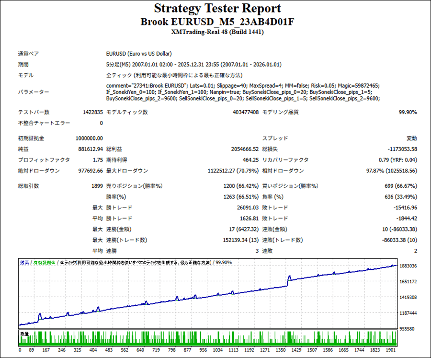Select the "Brook EURUSD_M5_23AB4D01F" heading
This screenshot has height=358, width=431.
point(217,22)
